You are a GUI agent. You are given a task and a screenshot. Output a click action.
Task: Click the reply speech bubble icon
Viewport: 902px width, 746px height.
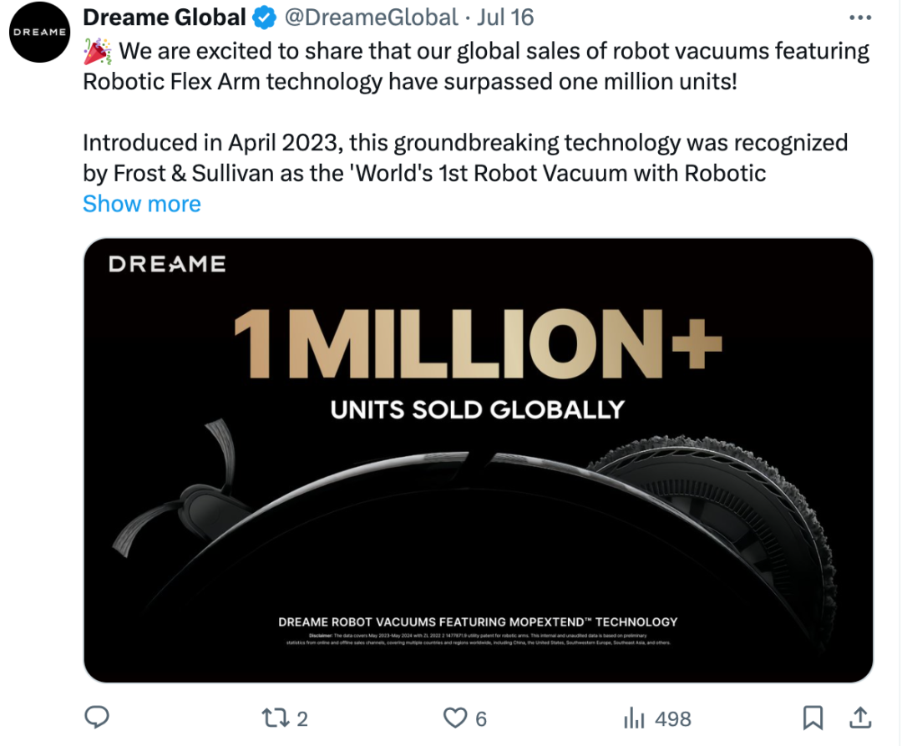[97, 718]
